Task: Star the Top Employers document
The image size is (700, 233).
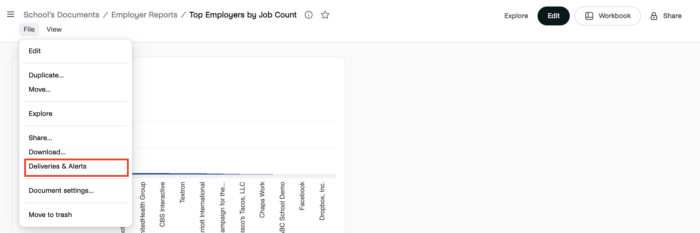Action: (x=325, y=15)
